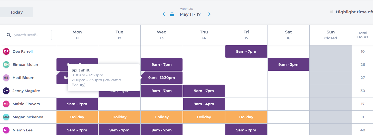Select the Sat 16 column header
This screenshot has width=373, height=135.
tap(288, 35)
